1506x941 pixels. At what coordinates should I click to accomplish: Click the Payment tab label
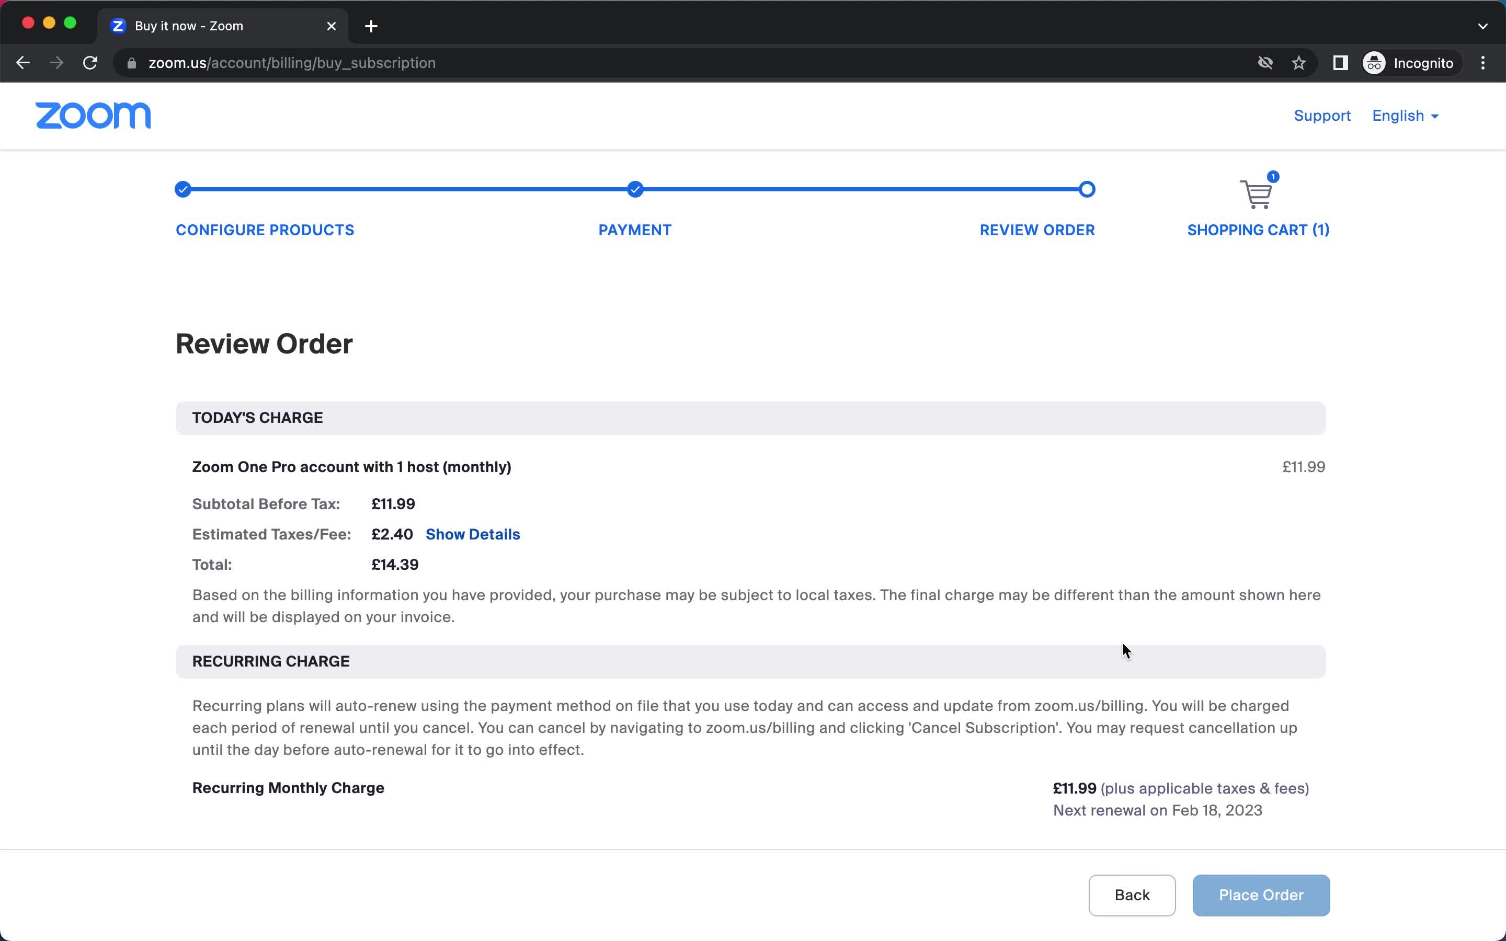point(634,230)
